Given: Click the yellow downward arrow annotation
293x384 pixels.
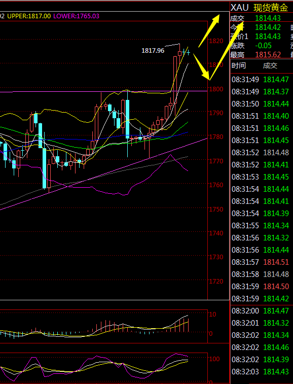Looking at the screenshot, I should click(202, 67).
